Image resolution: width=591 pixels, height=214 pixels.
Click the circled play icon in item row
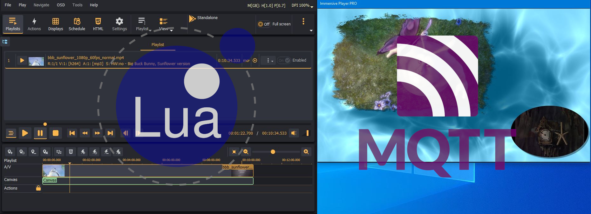click(x=255, y=60)
